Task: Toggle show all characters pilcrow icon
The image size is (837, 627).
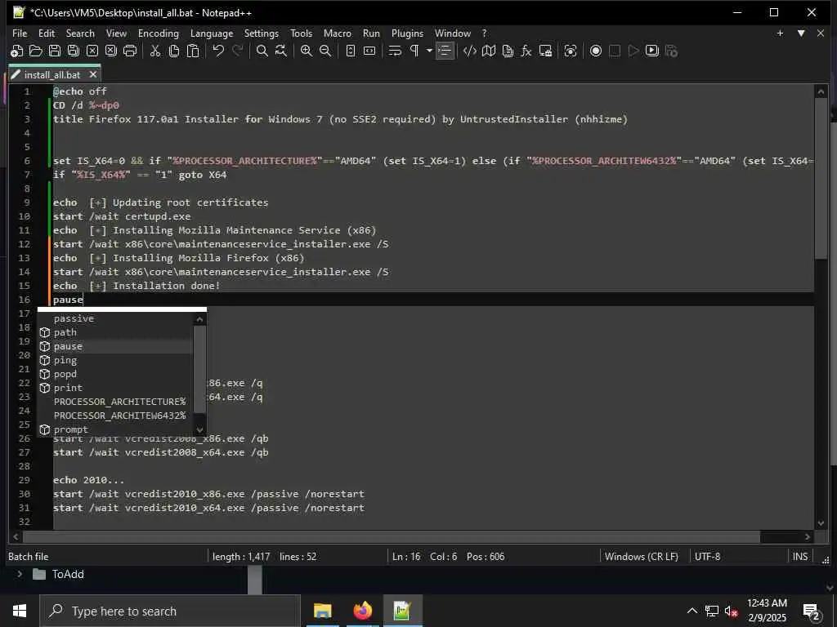Action: 414,51
